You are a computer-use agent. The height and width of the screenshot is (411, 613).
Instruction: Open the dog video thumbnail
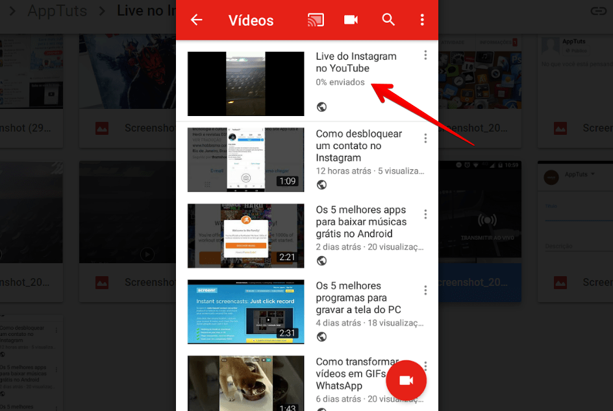(246, 383)
